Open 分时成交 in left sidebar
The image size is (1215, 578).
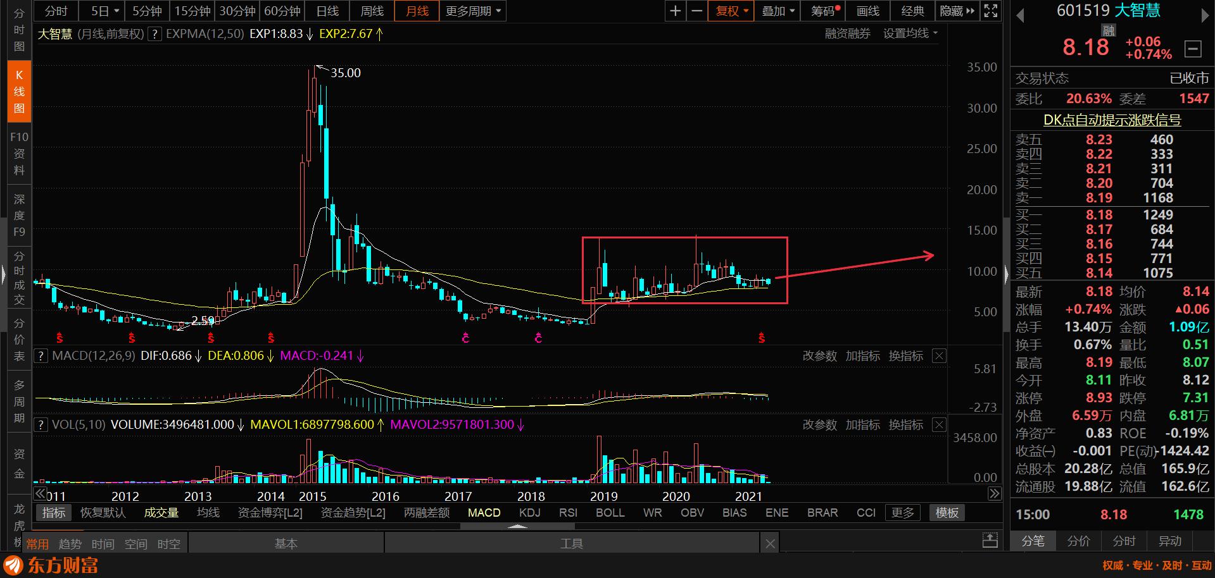pos(19,278)
